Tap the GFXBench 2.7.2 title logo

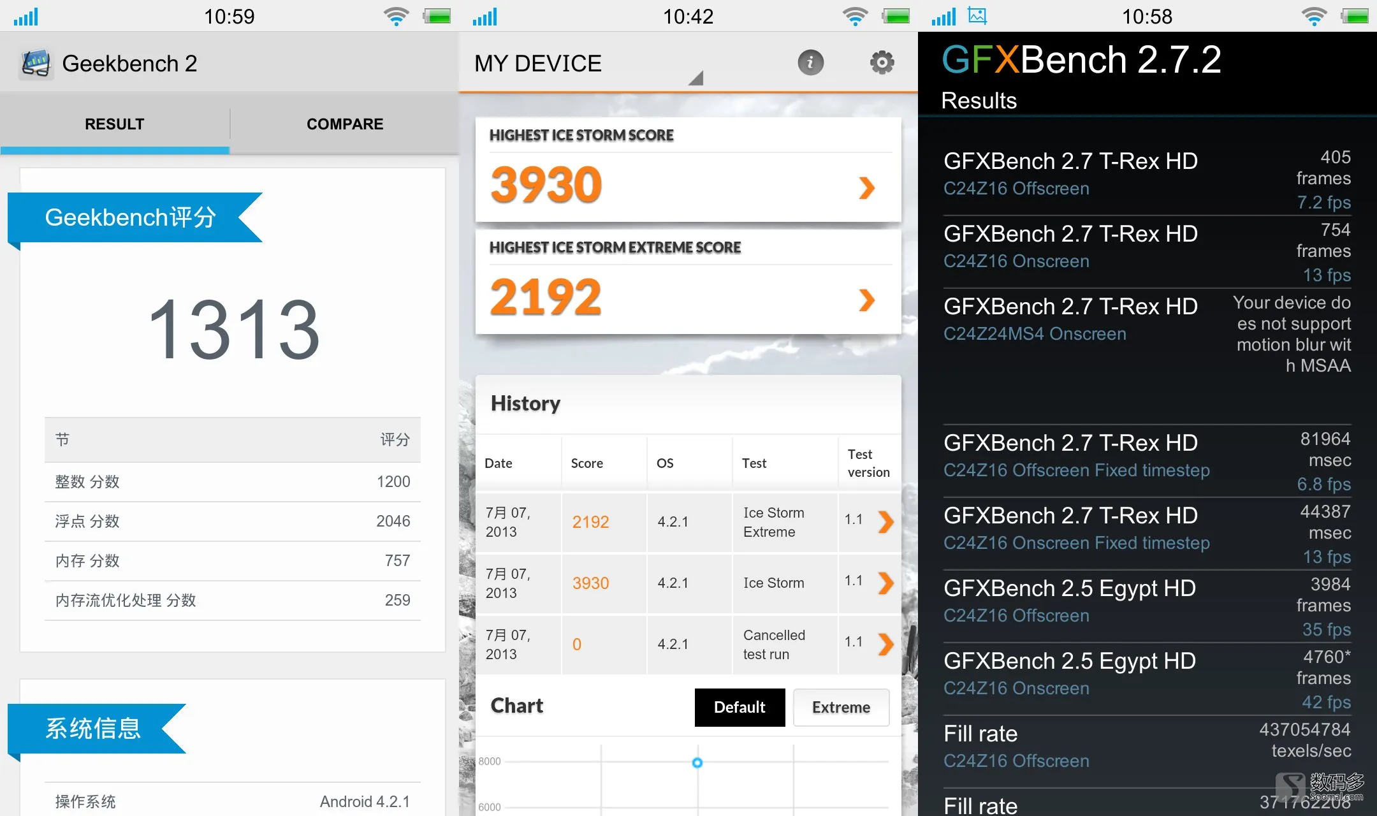tap(1081, 60)
